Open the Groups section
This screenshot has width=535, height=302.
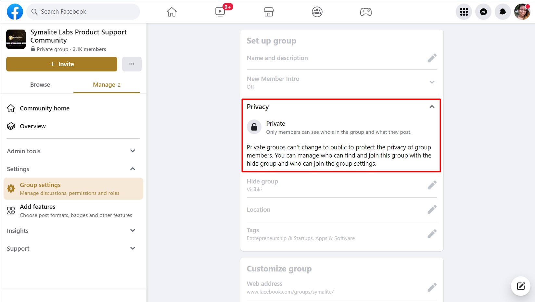(317, 12)
